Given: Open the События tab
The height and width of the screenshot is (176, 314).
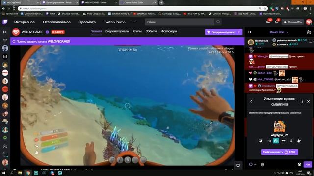Looking at the screenshot, I should tap(152, 31).
